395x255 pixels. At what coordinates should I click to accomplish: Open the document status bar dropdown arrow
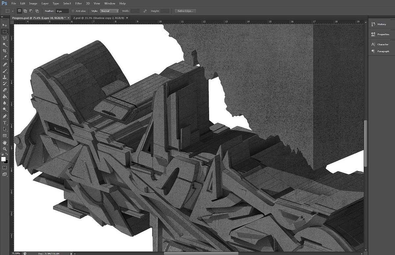pyautogui.click(x=71, y=253)
